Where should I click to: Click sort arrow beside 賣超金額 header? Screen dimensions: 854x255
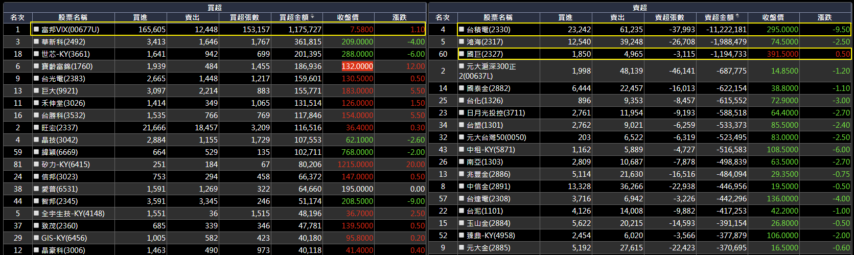pyautogui.click(x=737, y=17)
